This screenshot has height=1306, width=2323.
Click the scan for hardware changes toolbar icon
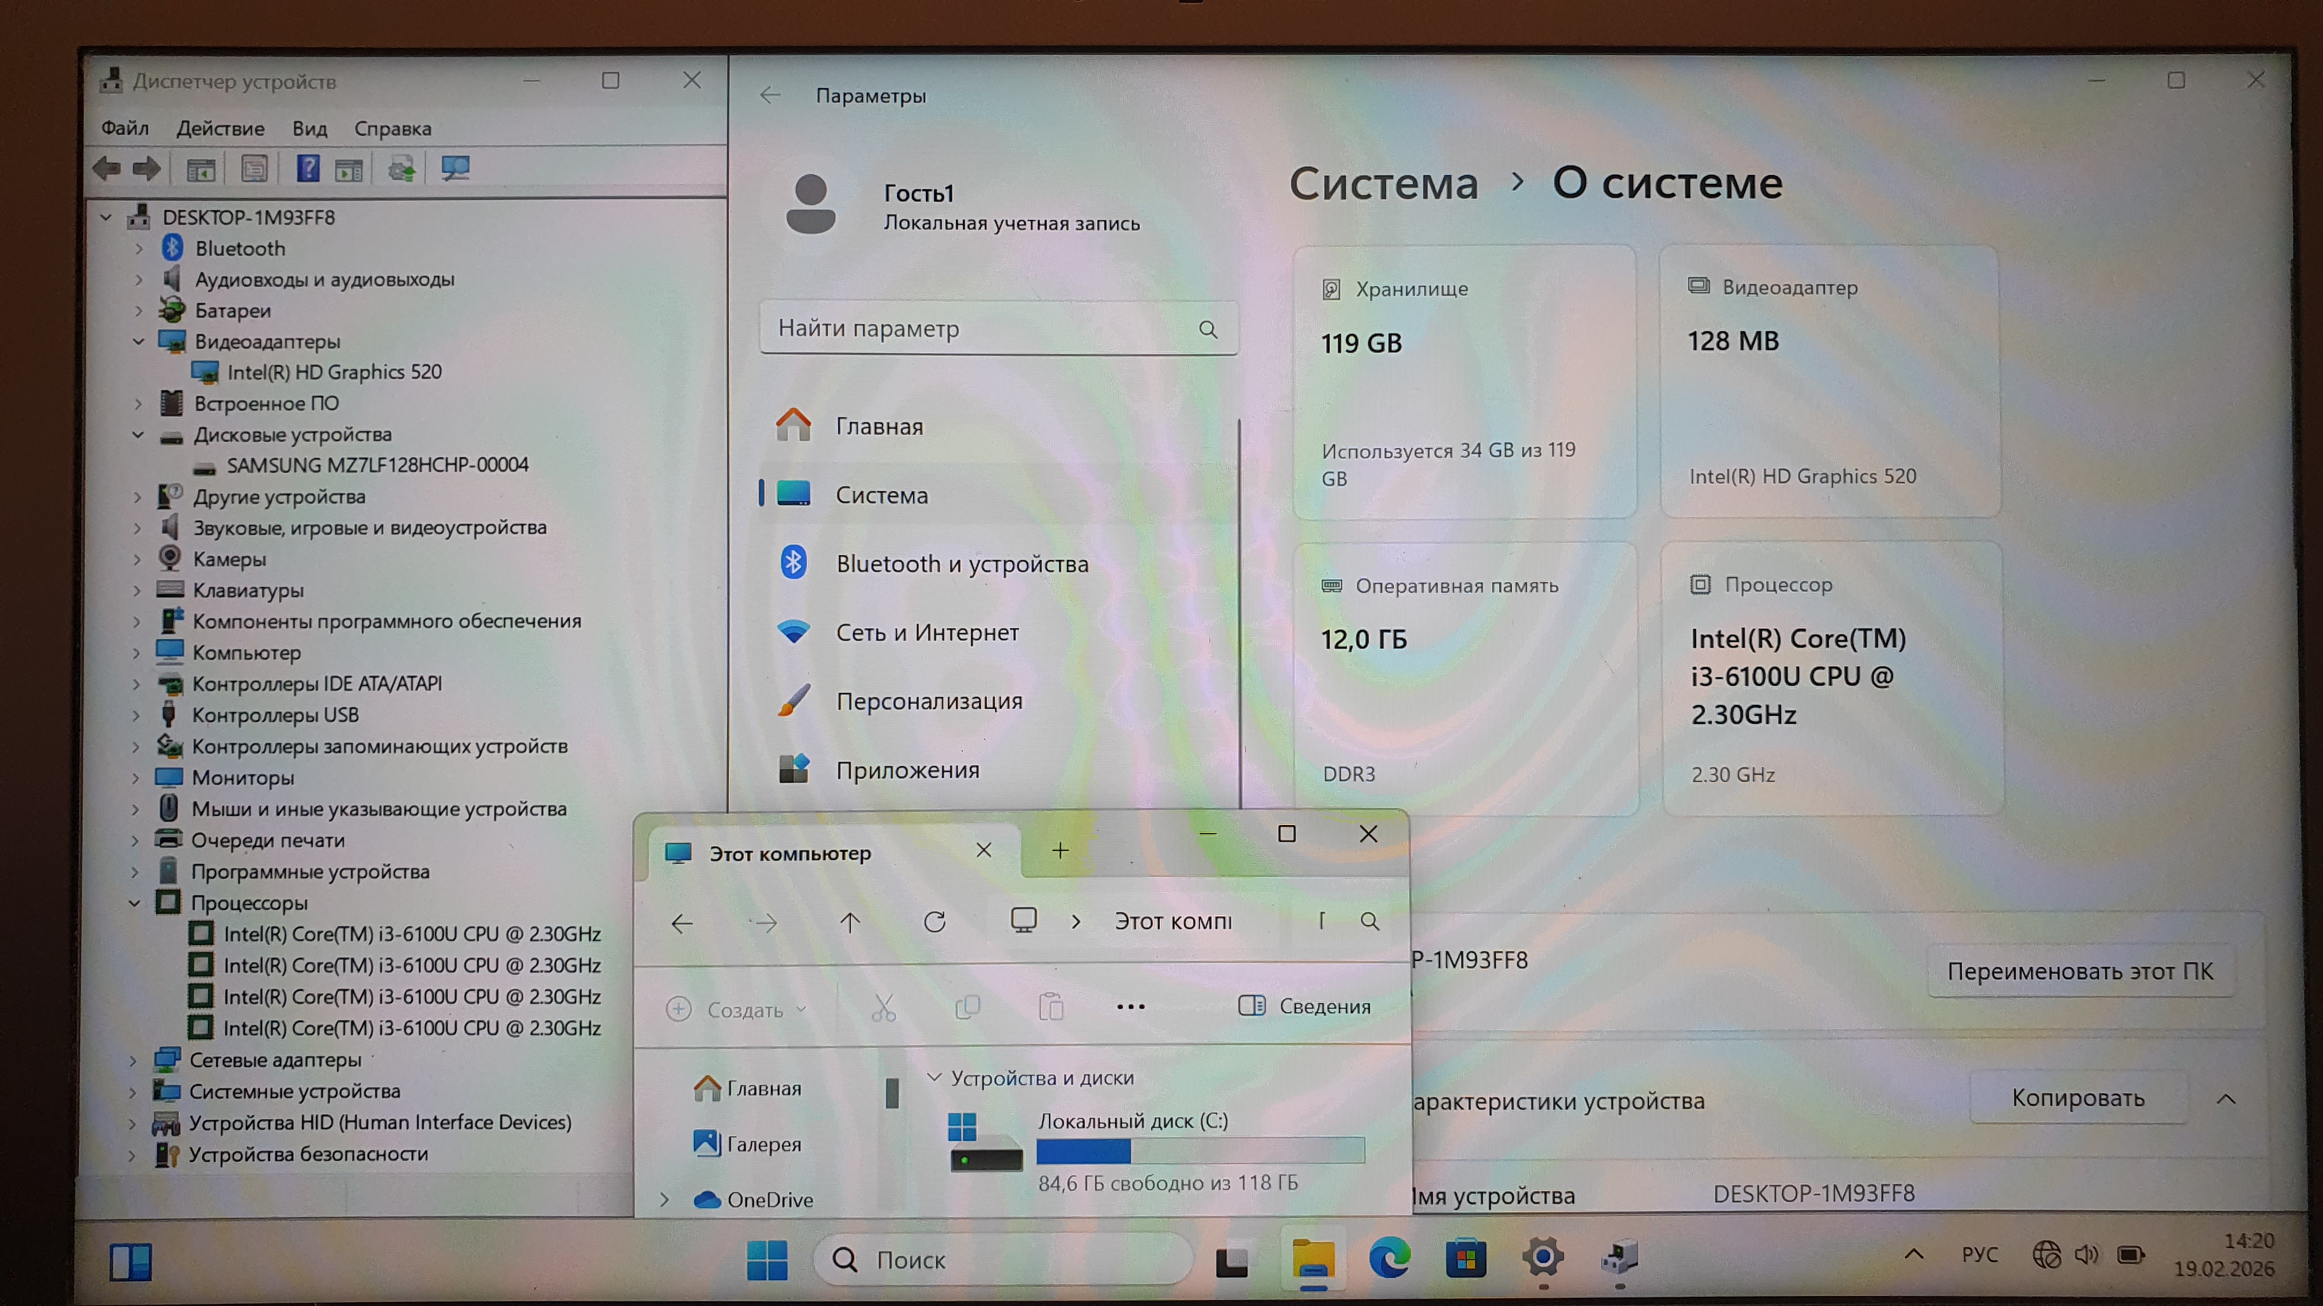click(x=455, y=169)
